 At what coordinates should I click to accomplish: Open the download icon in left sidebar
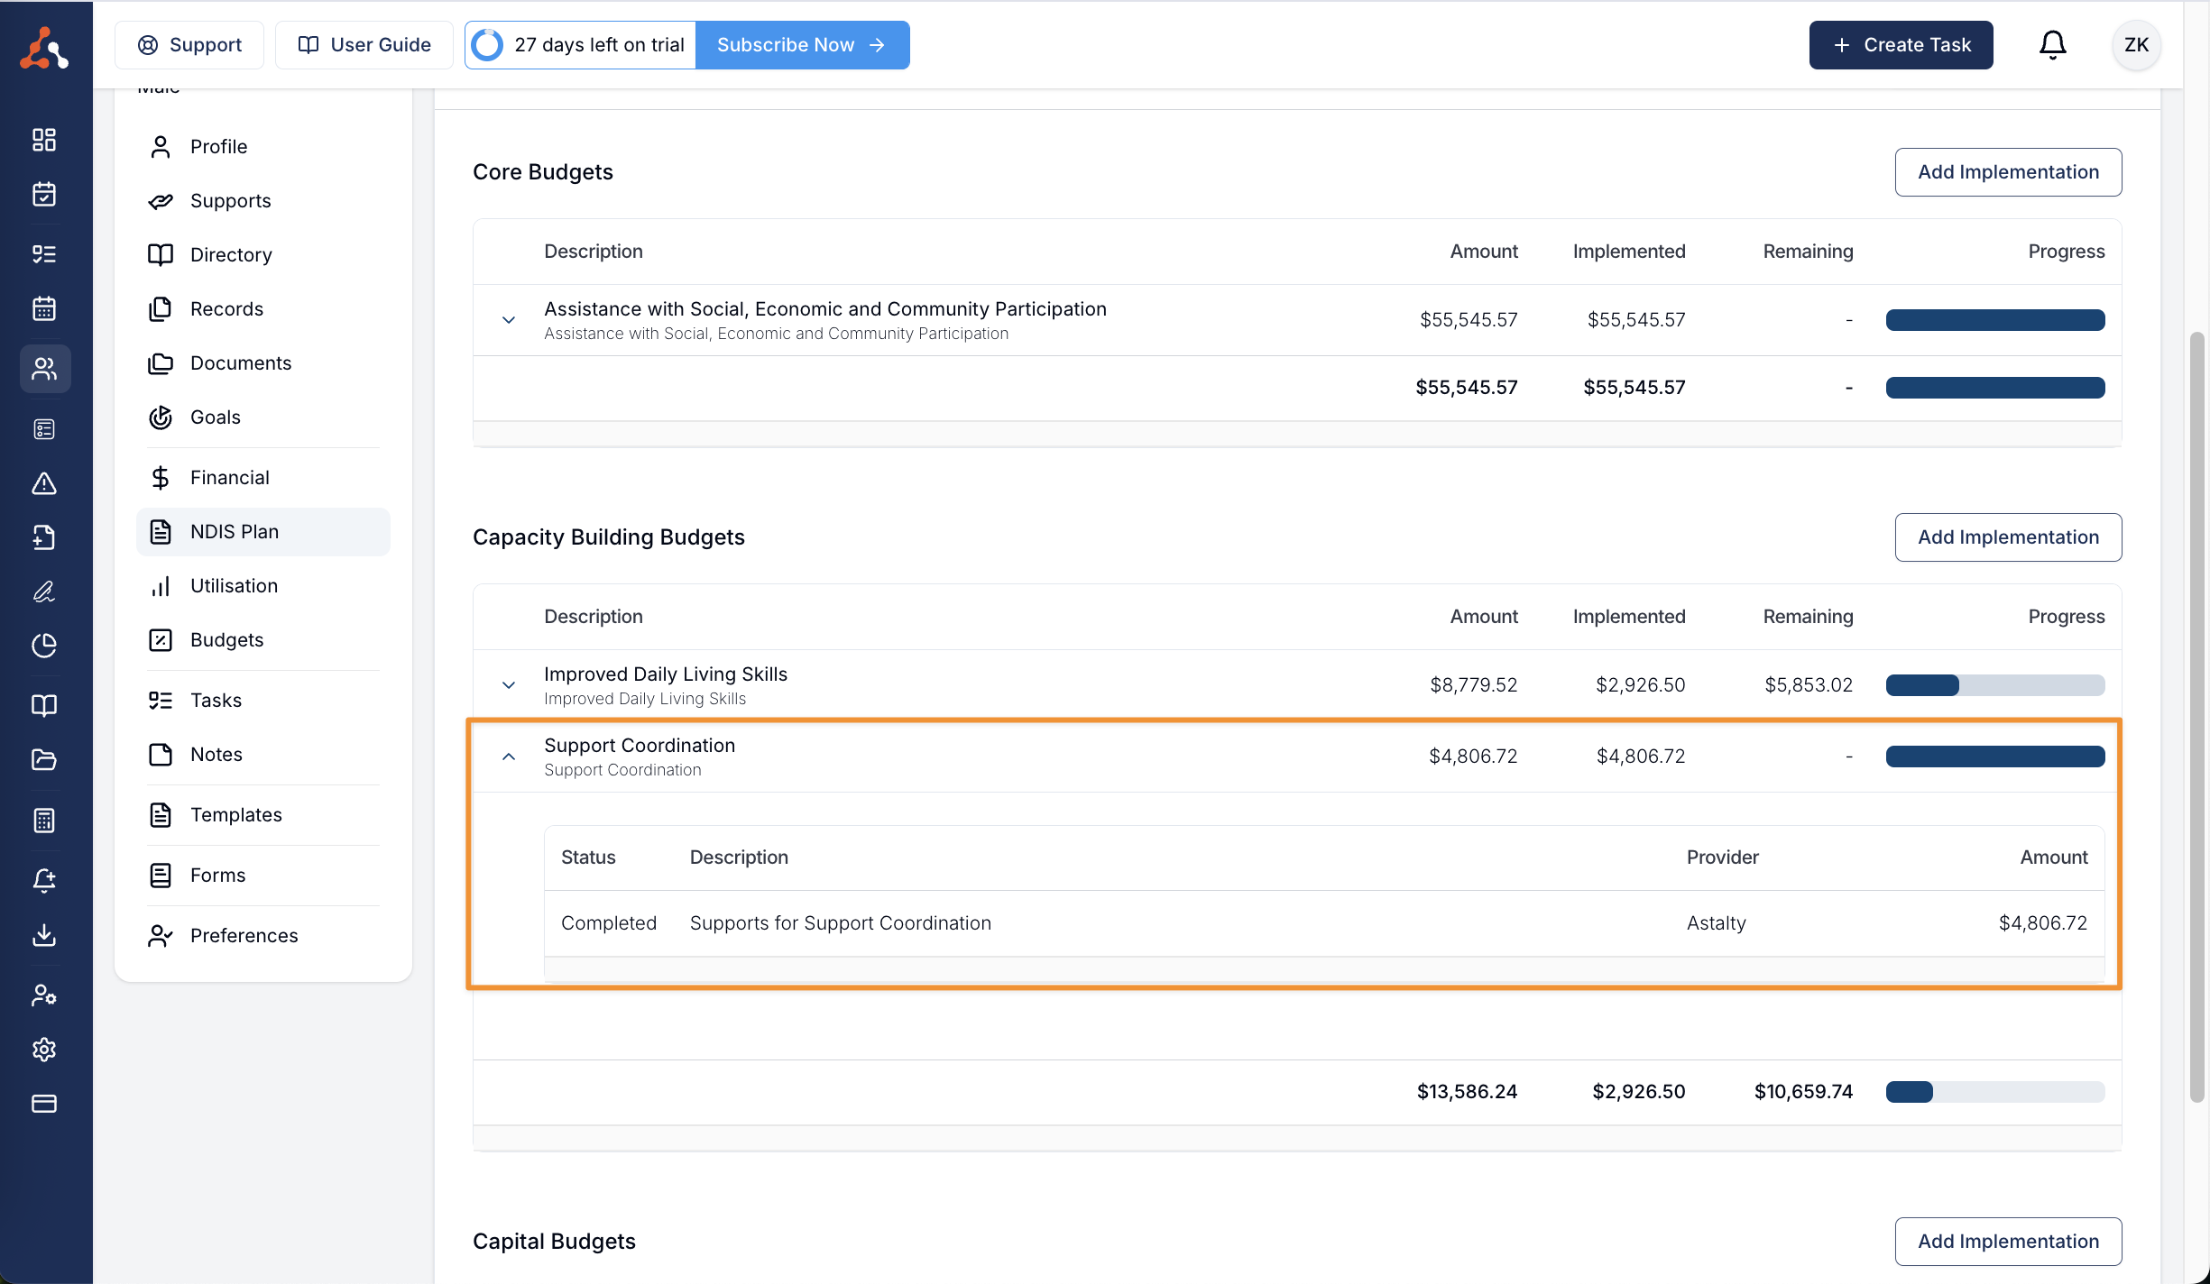pos(44,935)
